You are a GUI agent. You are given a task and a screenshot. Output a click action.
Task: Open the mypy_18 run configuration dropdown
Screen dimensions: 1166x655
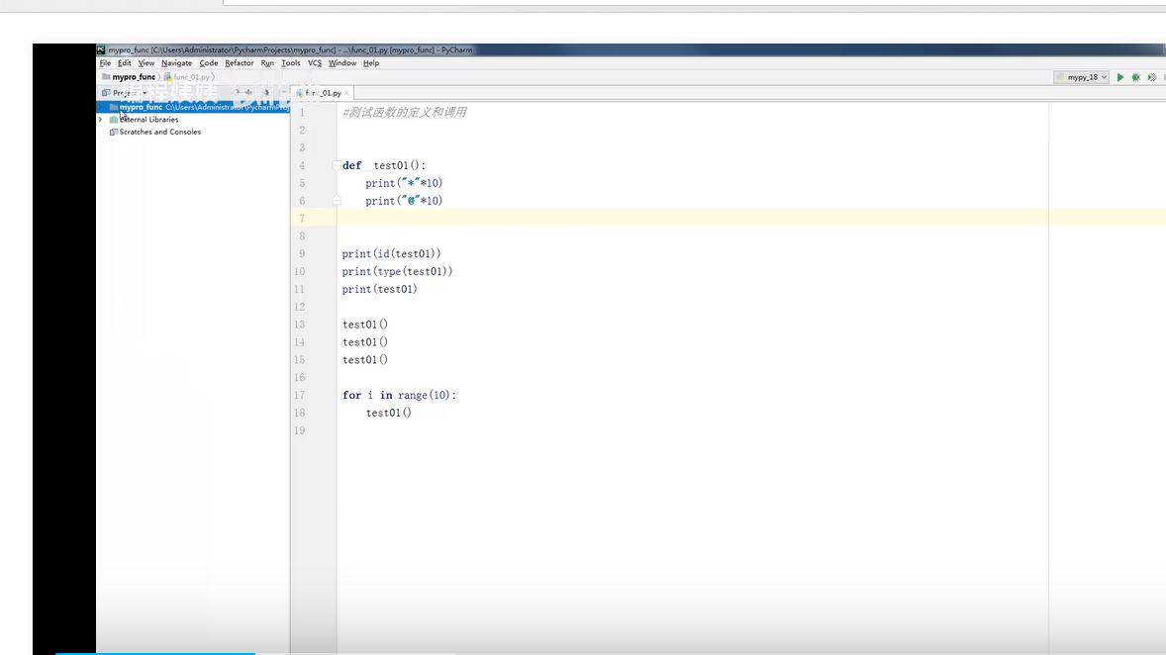[x=1082, y=77]
